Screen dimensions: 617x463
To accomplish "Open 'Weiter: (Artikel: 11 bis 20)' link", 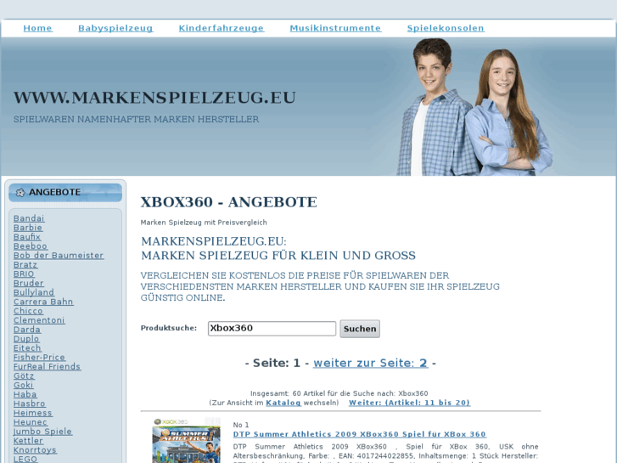I will point(410,403).
